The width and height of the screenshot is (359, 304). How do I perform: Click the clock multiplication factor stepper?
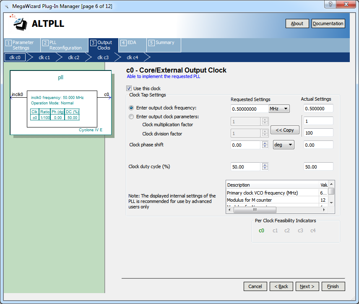265,121
